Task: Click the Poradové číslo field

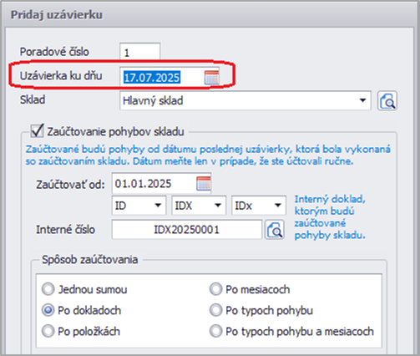Action: 140,52
